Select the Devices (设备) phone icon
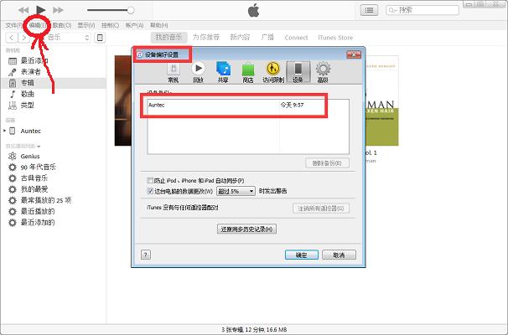The image size is (508, 335). point(298,73)
